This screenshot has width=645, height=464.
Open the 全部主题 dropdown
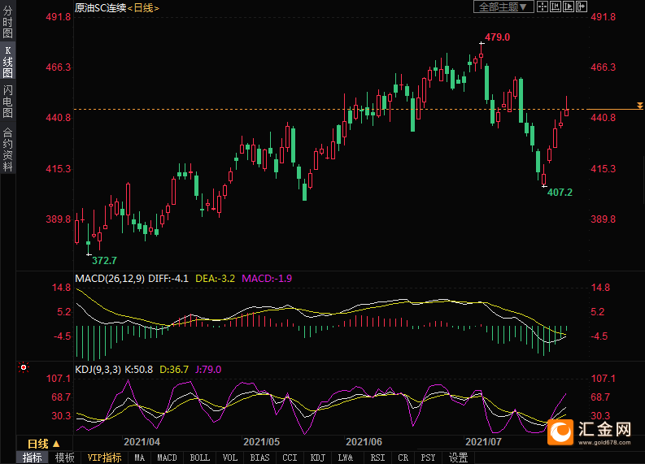click(x=503, y=7)
